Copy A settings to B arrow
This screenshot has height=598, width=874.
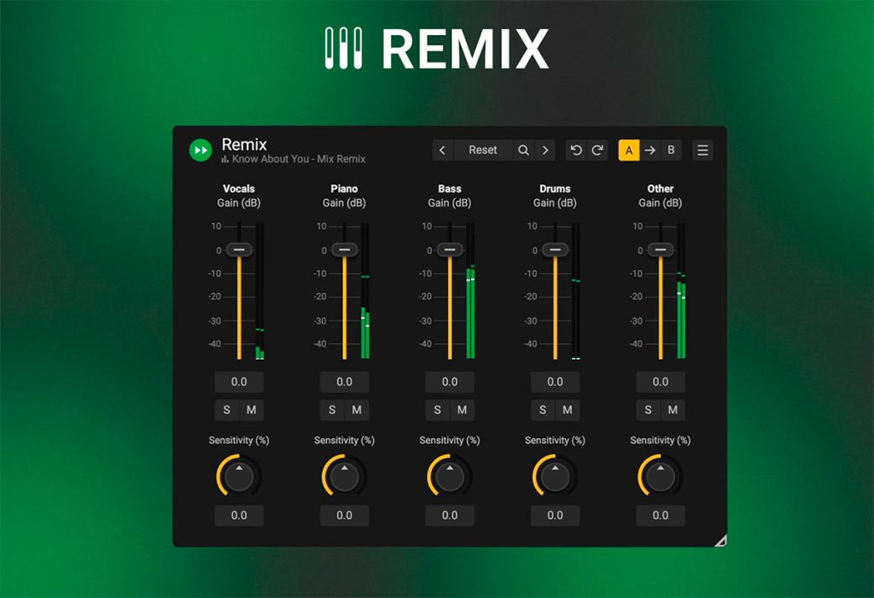pyautogui.click(x=650, y=150)
